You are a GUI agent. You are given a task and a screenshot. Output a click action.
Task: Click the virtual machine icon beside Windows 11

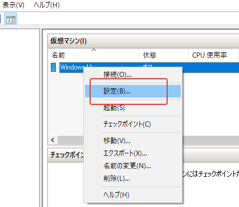53,67
